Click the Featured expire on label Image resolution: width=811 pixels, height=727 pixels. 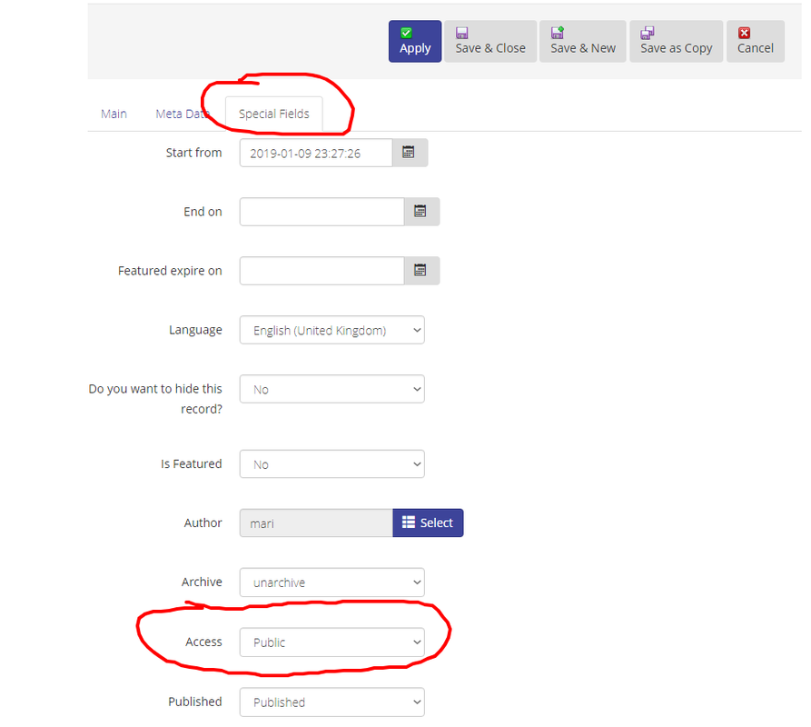click(170, 271)
